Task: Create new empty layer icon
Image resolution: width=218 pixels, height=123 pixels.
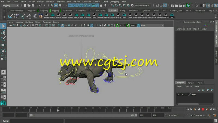Action: (207, 90)
